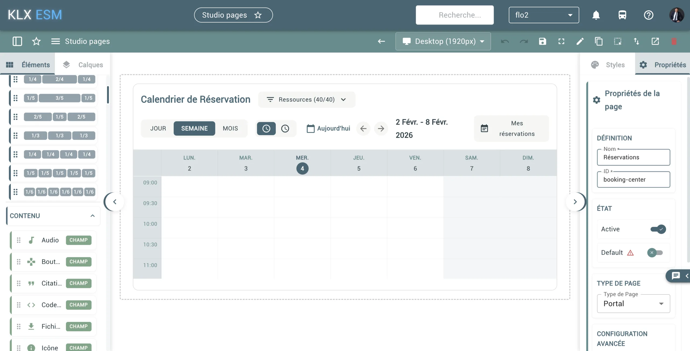Click the help question mark icon
The image size is (690, 351).
tap(648, 15)
